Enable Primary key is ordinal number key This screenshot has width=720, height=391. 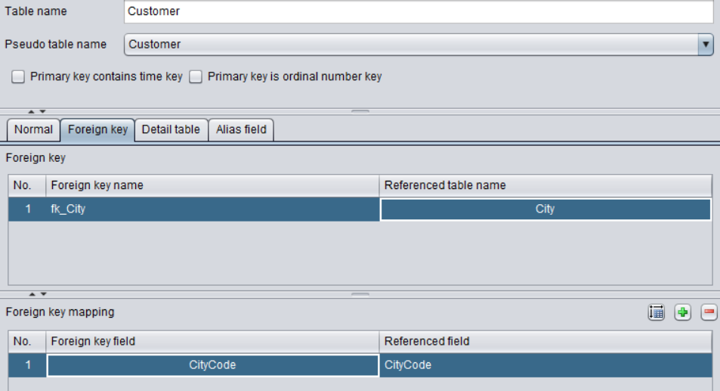[x=196, y=76]
